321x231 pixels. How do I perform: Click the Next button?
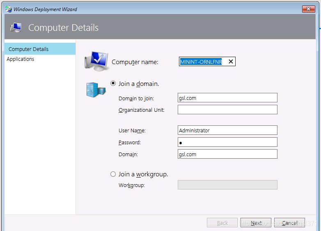tap(256, 223)
